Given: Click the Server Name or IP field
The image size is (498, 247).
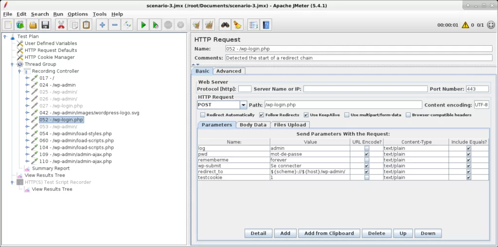Looking at the screenshot, I should (365, 89).
